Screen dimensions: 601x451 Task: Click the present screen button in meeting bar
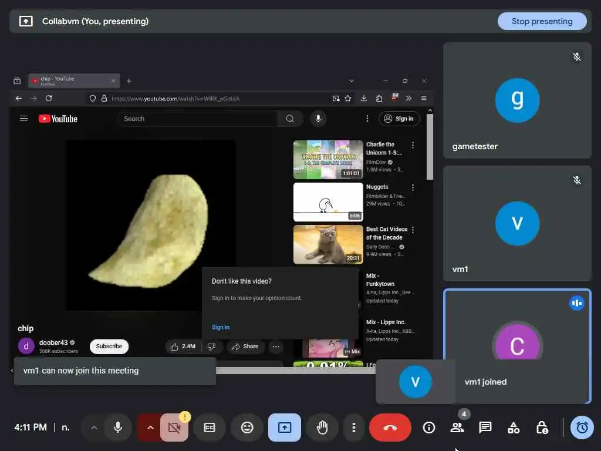[x=285, y=428]
